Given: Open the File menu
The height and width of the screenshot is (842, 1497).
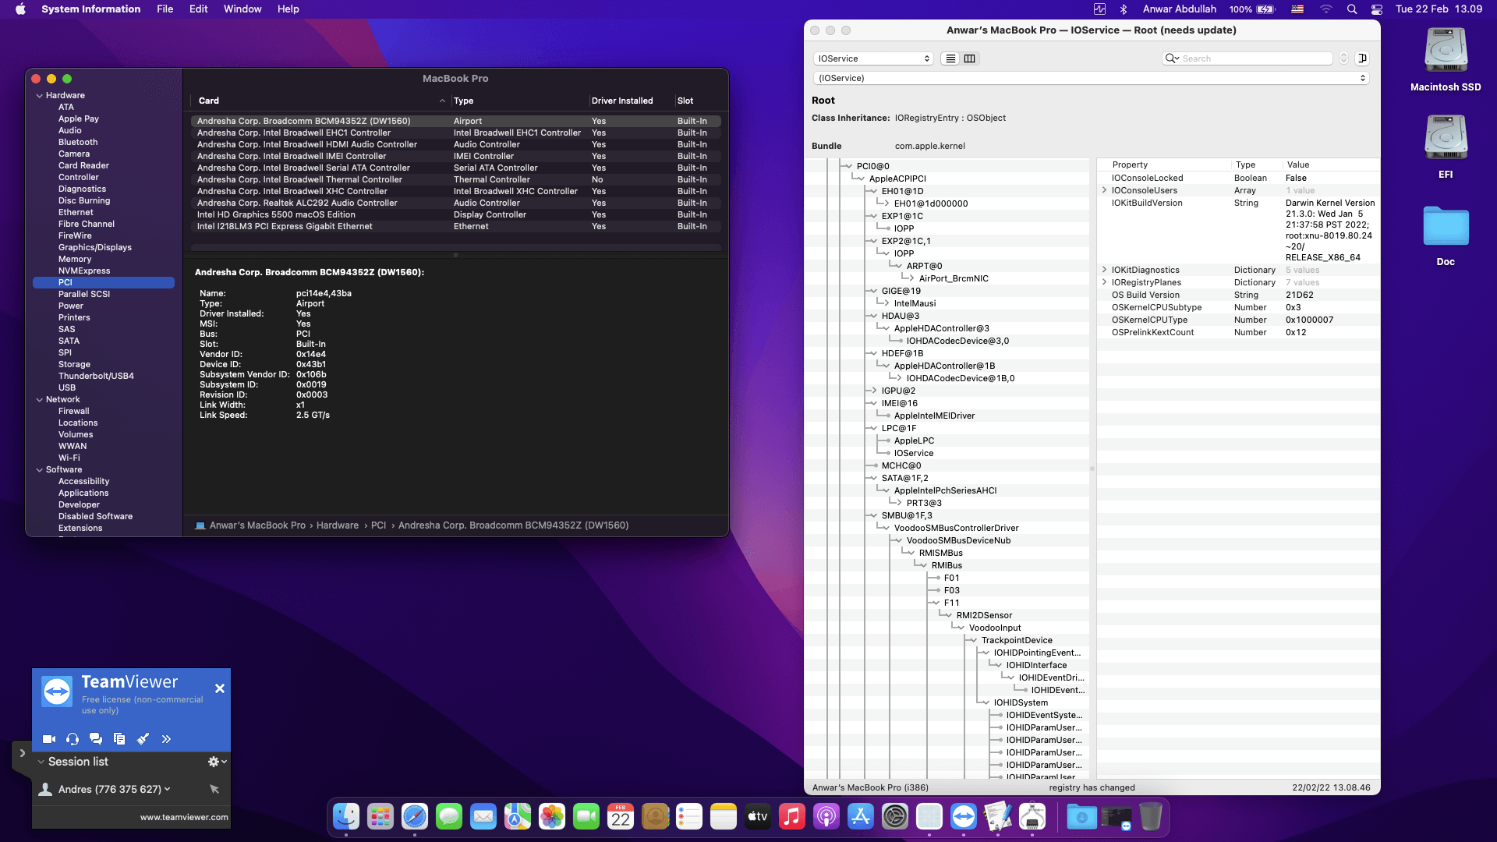Looking at the screenshot, I should click(165, 9).
